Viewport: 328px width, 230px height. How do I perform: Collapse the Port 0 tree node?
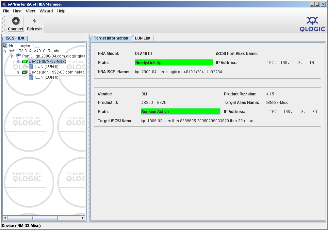click(x=12, y=56)
